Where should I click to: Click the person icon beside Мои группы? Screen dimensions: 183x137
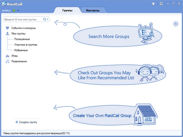click(x=7, y=34)
